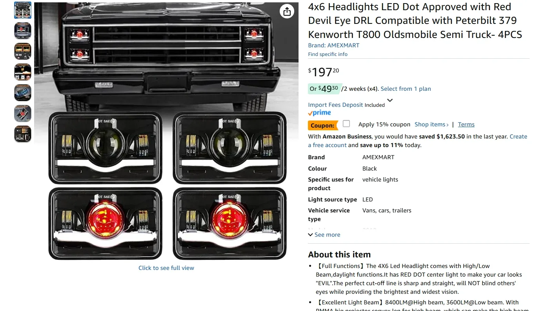The image size is (539, 311).
Task: Select the sixth product thumbnail
Action: click(x=23, y=113)
